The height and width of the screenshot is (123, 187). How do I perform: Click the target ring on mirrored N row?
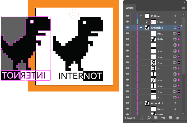click(x=175, y=80)
